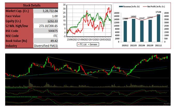This screenshot has width=175, height=108.
Task: Click the book value 49.42
Action: click(54, 41)
